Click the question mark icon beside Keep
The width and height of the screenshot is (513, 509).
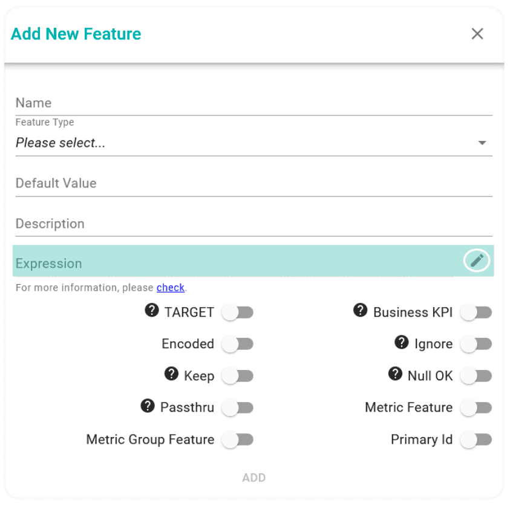click(x=171, y=374)
